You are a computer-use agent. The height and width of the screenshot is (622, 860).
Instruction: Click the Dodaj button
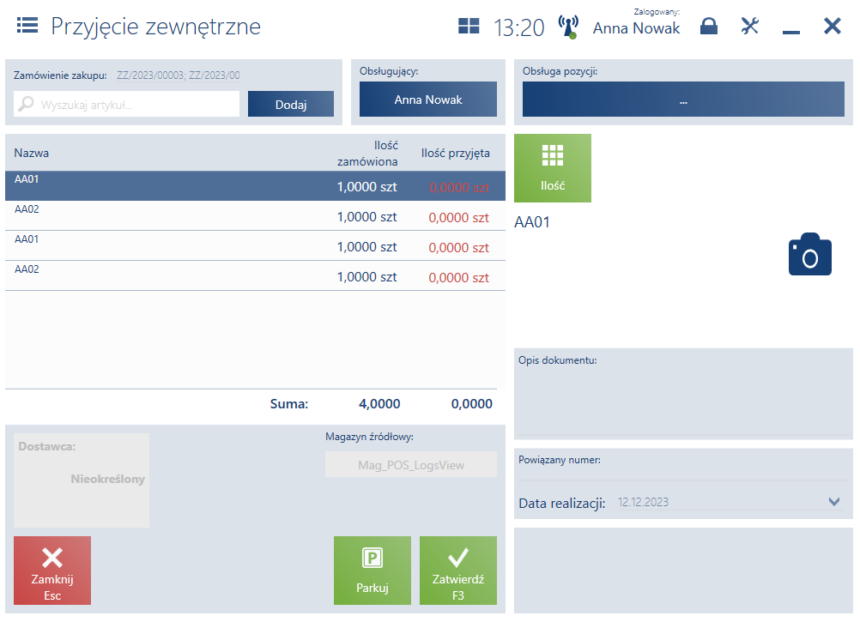point(291,104)
